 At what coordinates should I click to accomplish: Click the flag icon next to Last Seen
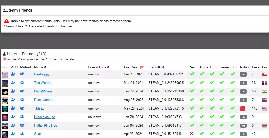[142, 67]
